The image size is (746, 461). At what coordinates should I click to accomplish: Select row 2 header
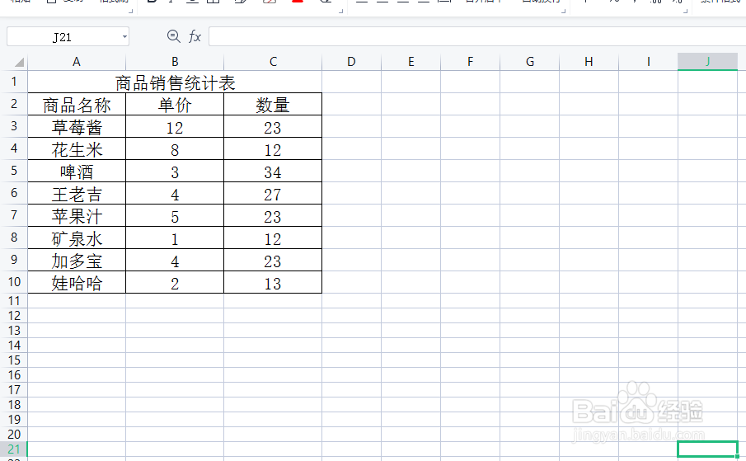click(x=14, y=104)
